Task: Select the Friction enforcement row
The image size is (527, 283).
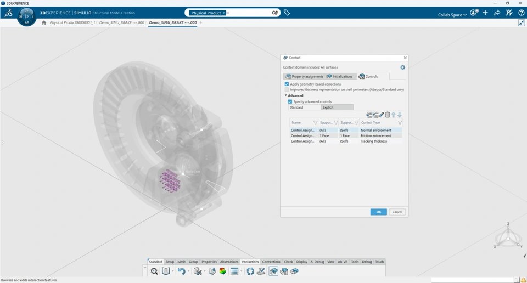Action: click(345, 136)
